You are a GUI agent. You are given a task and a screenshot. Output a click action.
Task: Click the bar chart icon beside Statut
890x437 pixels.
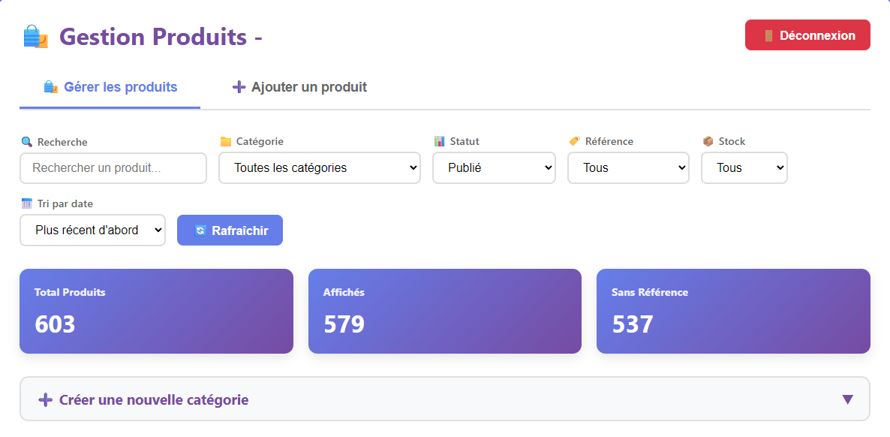(x=439, y=140)
